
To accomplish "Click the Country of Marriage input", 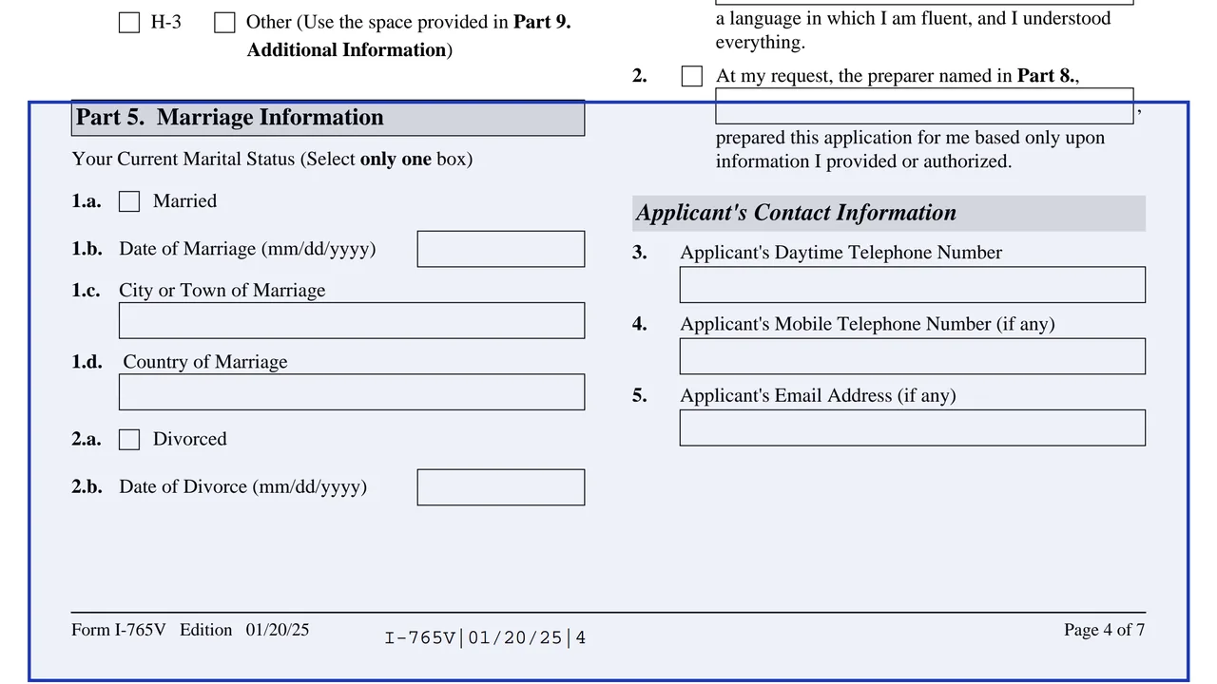I will coord(352,391).
